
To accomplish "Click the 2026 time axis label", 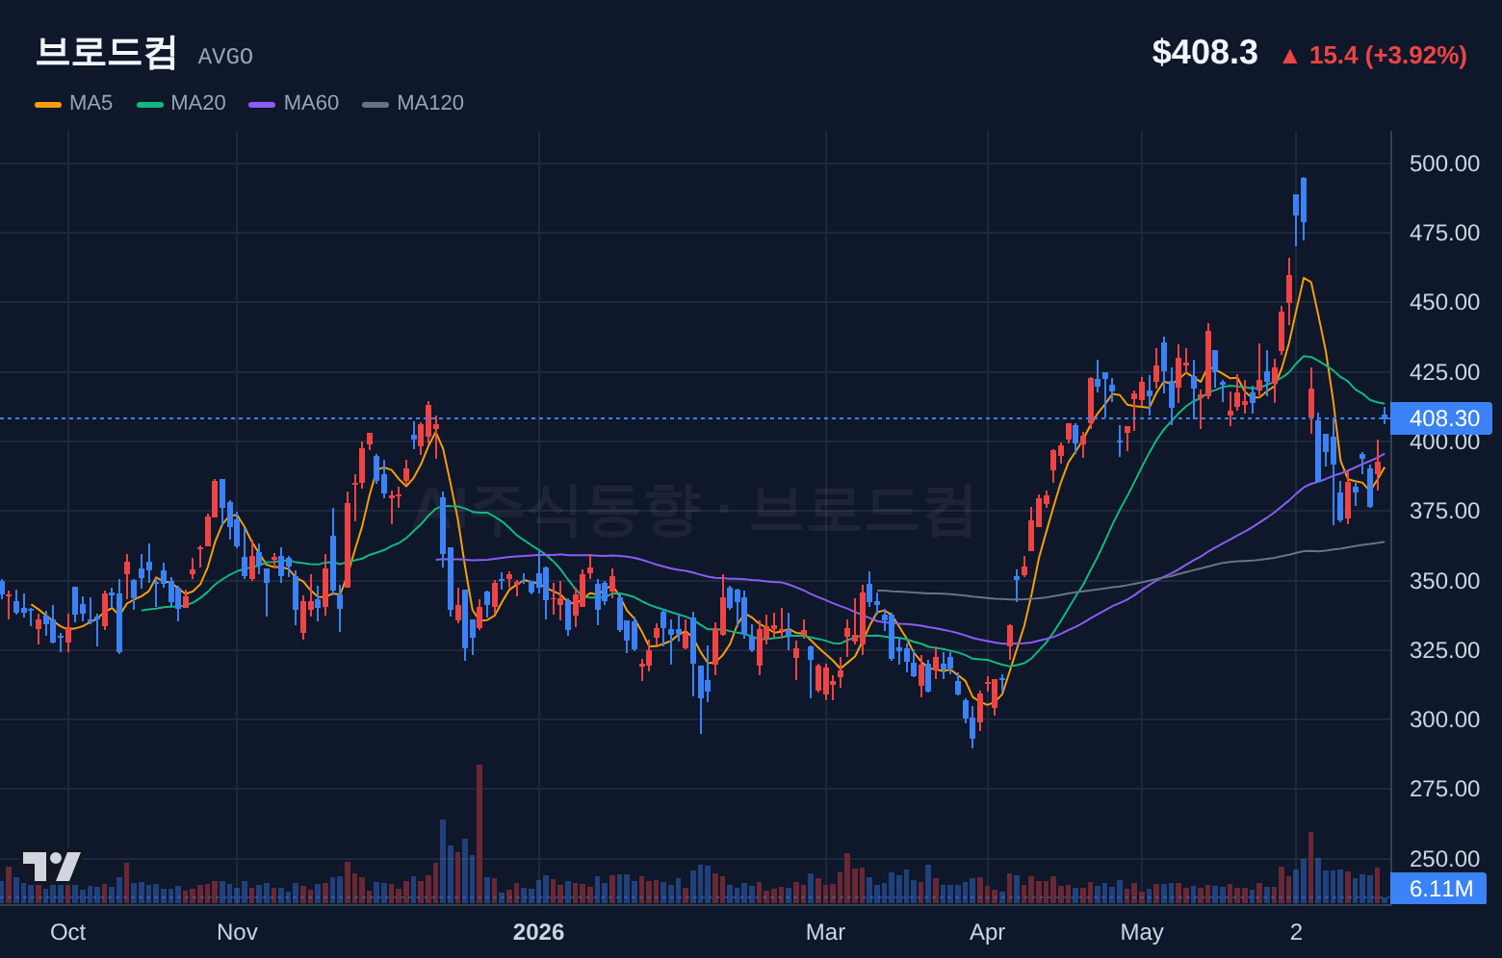I will tap(538, 932).
